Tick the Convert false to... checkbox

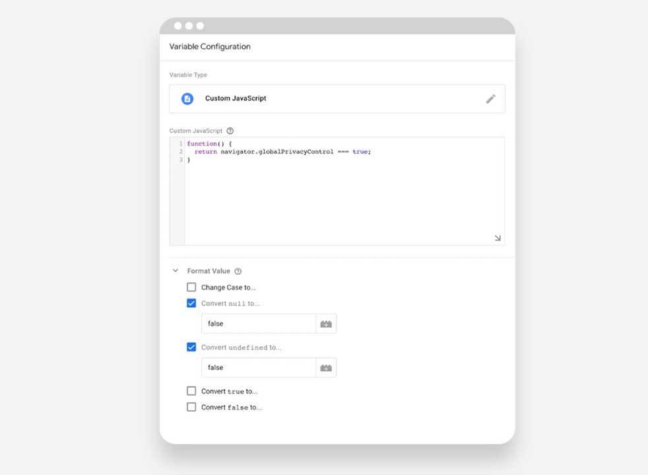(x=191, y=407)
